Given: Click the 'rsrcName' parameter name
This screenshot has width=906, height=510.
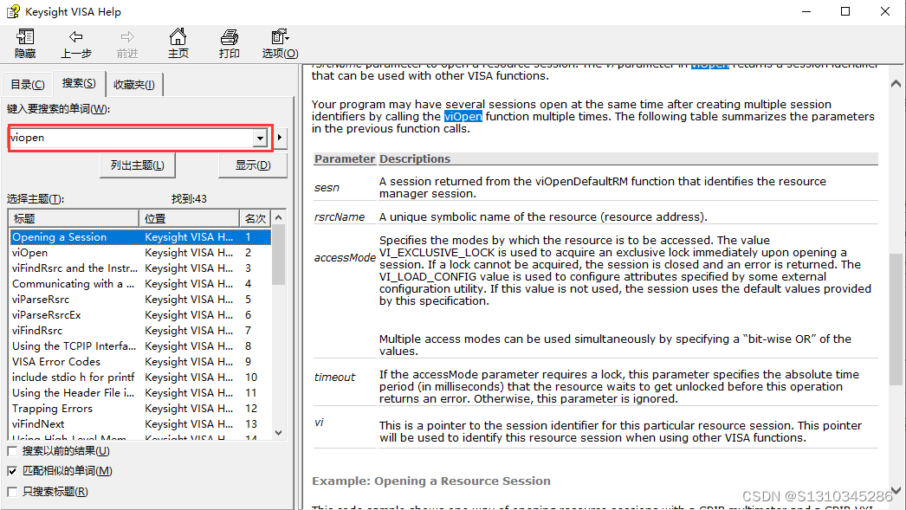Looking at the screenshot, I should click(x=340, y=217).
